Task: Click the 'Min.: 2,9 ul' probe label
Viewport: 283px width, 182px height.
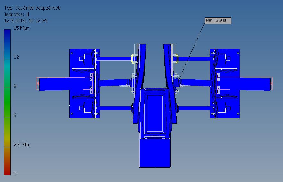Action: [x=218, y=20]
